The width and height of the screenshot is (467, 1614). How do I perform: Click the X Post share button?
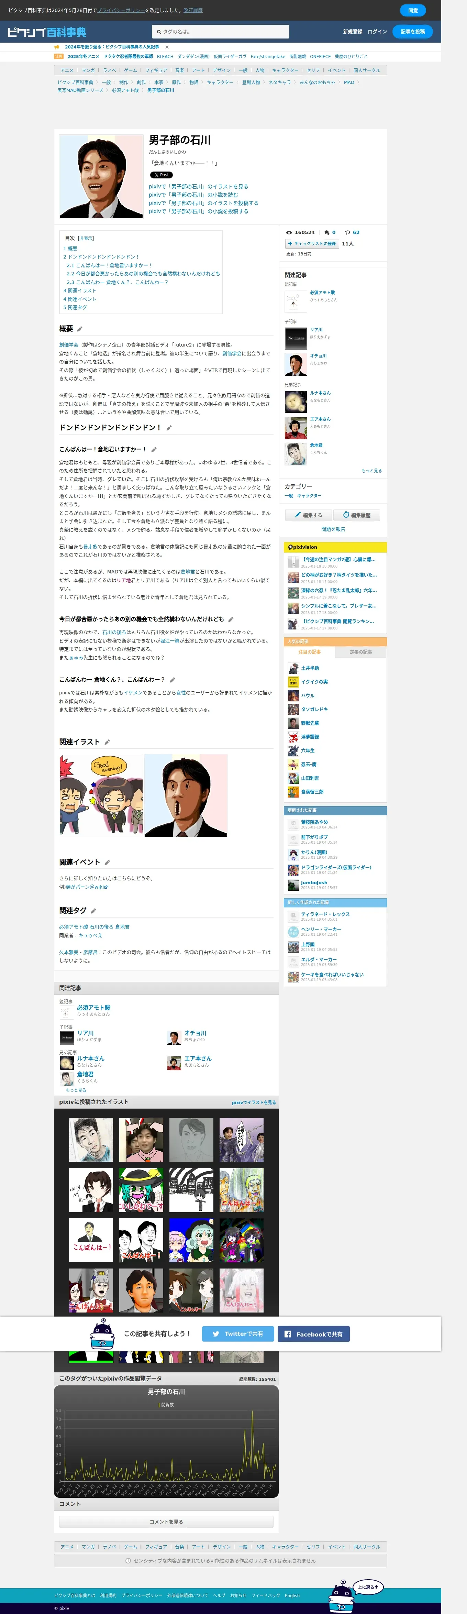point(161,175)
